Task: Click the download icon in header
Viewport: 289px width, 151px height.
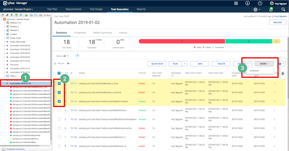Action: tap(248, 3)
